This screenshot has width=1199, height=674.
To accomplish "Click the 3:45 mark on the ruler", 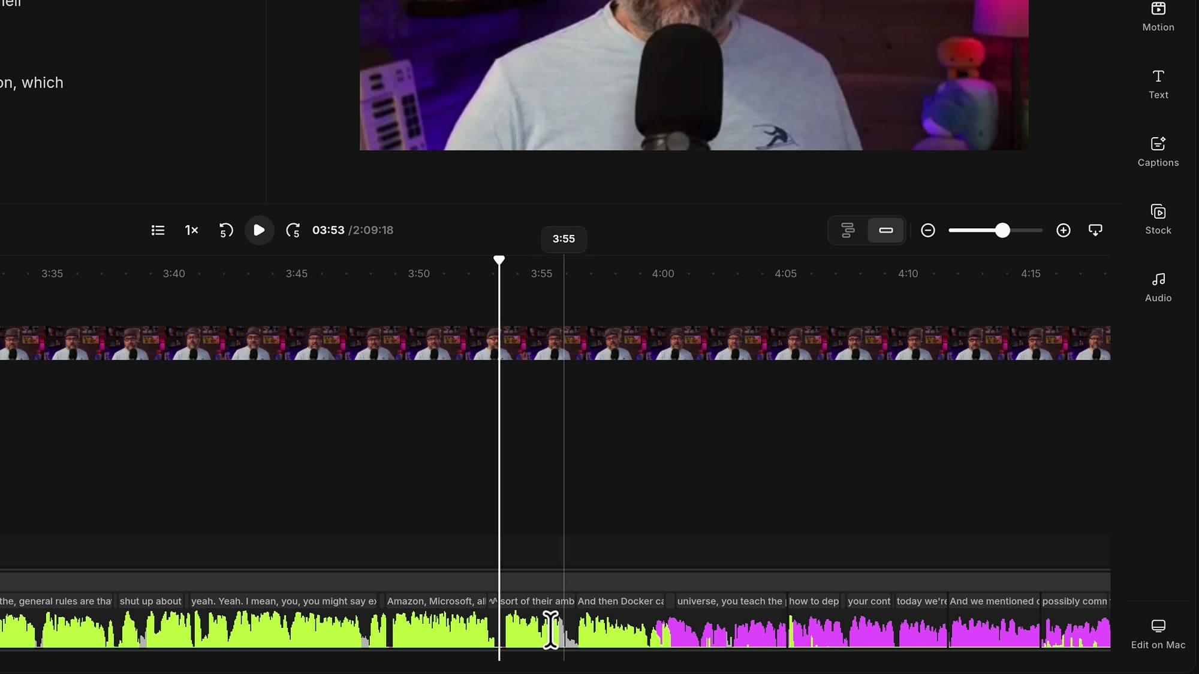I will [296, 273].
